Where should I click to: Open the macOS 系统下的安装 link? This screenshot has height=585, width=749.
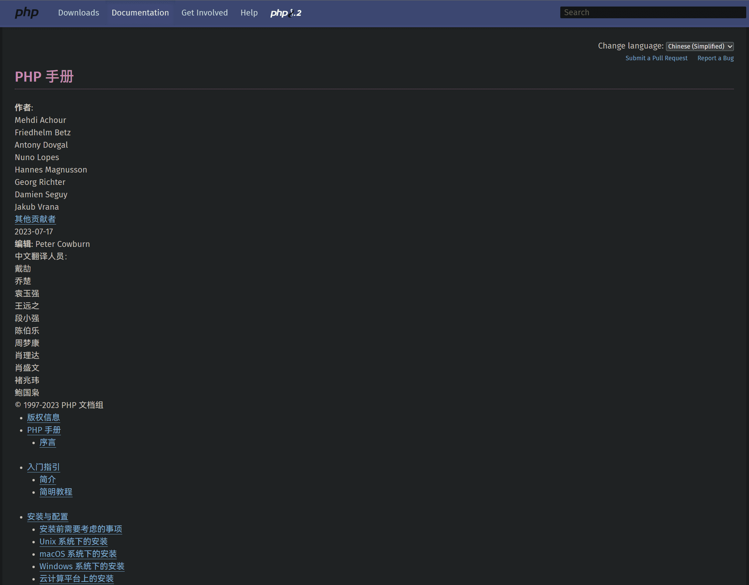click(x=78, y=554)
